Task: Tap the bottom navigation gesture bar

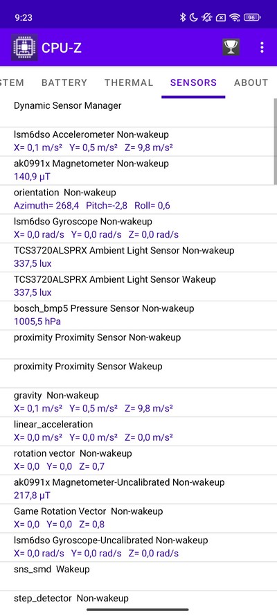Action: pyautogui.click(x=138, y=610)
